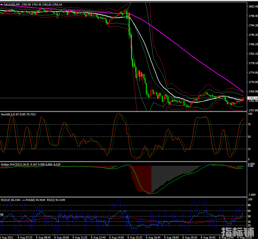Click the 1782.10 price axis label
This screenshot has width=258, height=239.
(x=253, y=54)
